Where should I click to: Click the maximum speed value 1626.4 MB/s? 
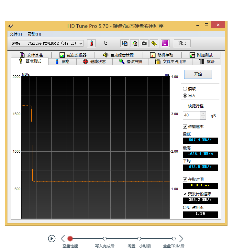200,155
